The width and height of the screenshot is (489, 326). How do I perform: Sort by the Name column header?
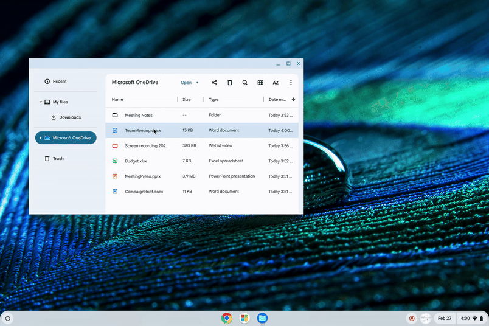click(x=117, y=100)
